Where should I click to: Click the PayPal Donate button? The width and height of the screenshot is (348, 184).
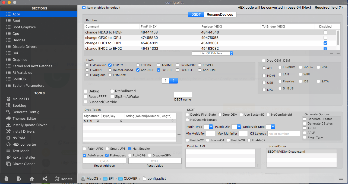(x=64, y=179)
